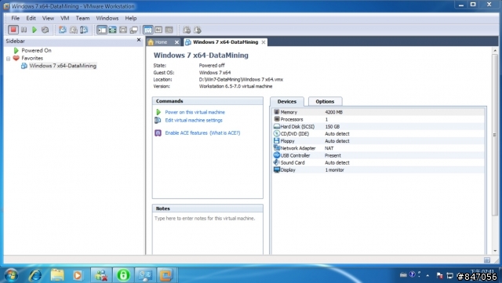Screen dimensions: 502x283
Task: Click the red Power Off toolbar button
Action: coord(13,30)
